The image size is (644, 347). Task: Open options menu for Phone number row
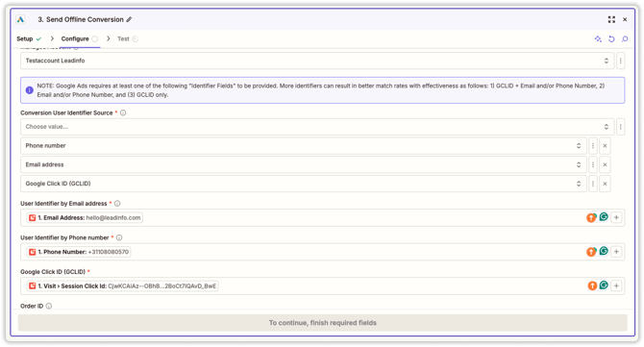pos(593,146)
